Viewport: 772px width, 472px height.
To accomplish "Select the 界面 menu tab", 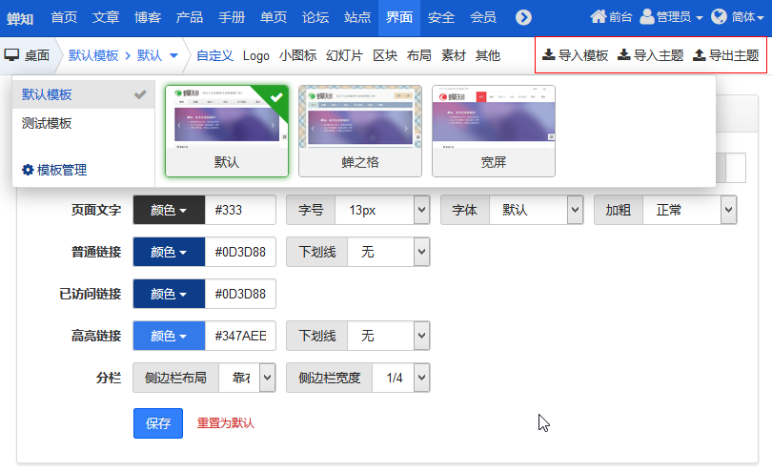I will (x=399, y=18).
